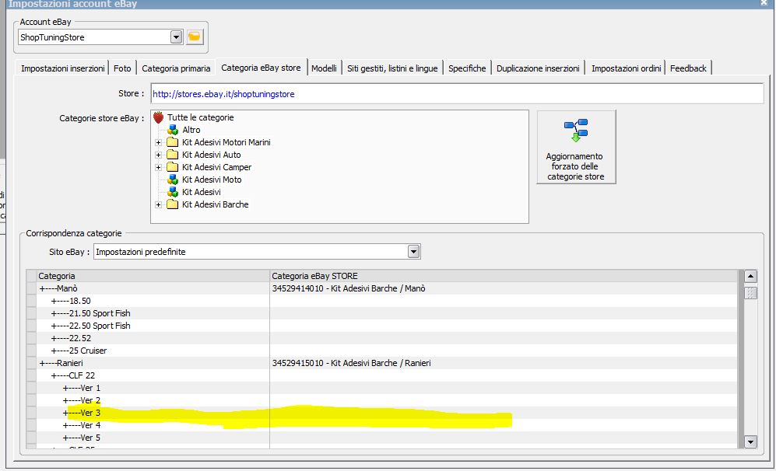This screenshot has width=776, height=471.
Task: Click the Kit Adesivi Moto category icon
Action: [x=173, y=180]
